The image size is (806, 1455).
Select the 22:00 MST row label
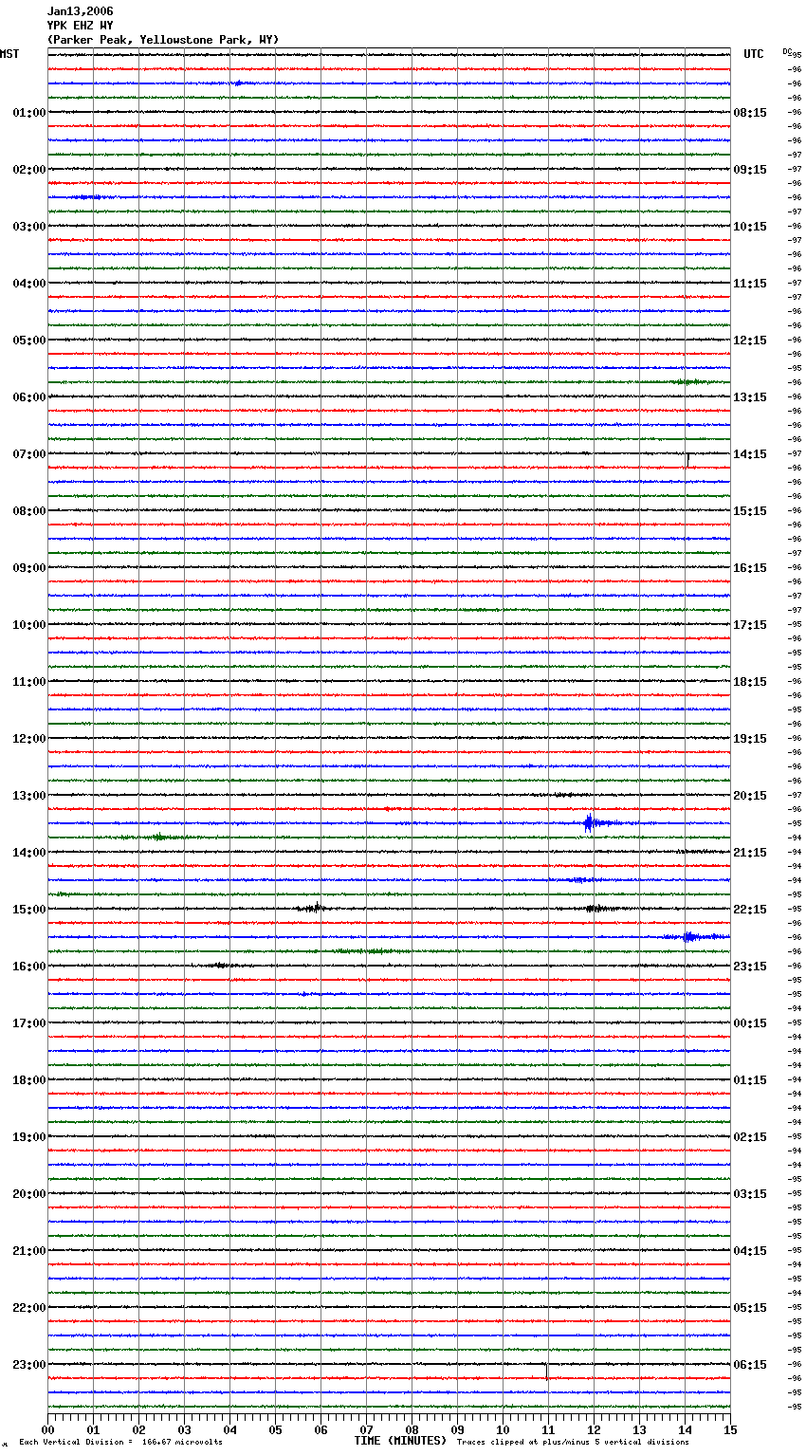(x=29, y=1308)
